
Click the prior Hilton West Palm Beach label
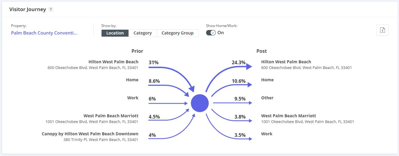[x=113, y=62]
